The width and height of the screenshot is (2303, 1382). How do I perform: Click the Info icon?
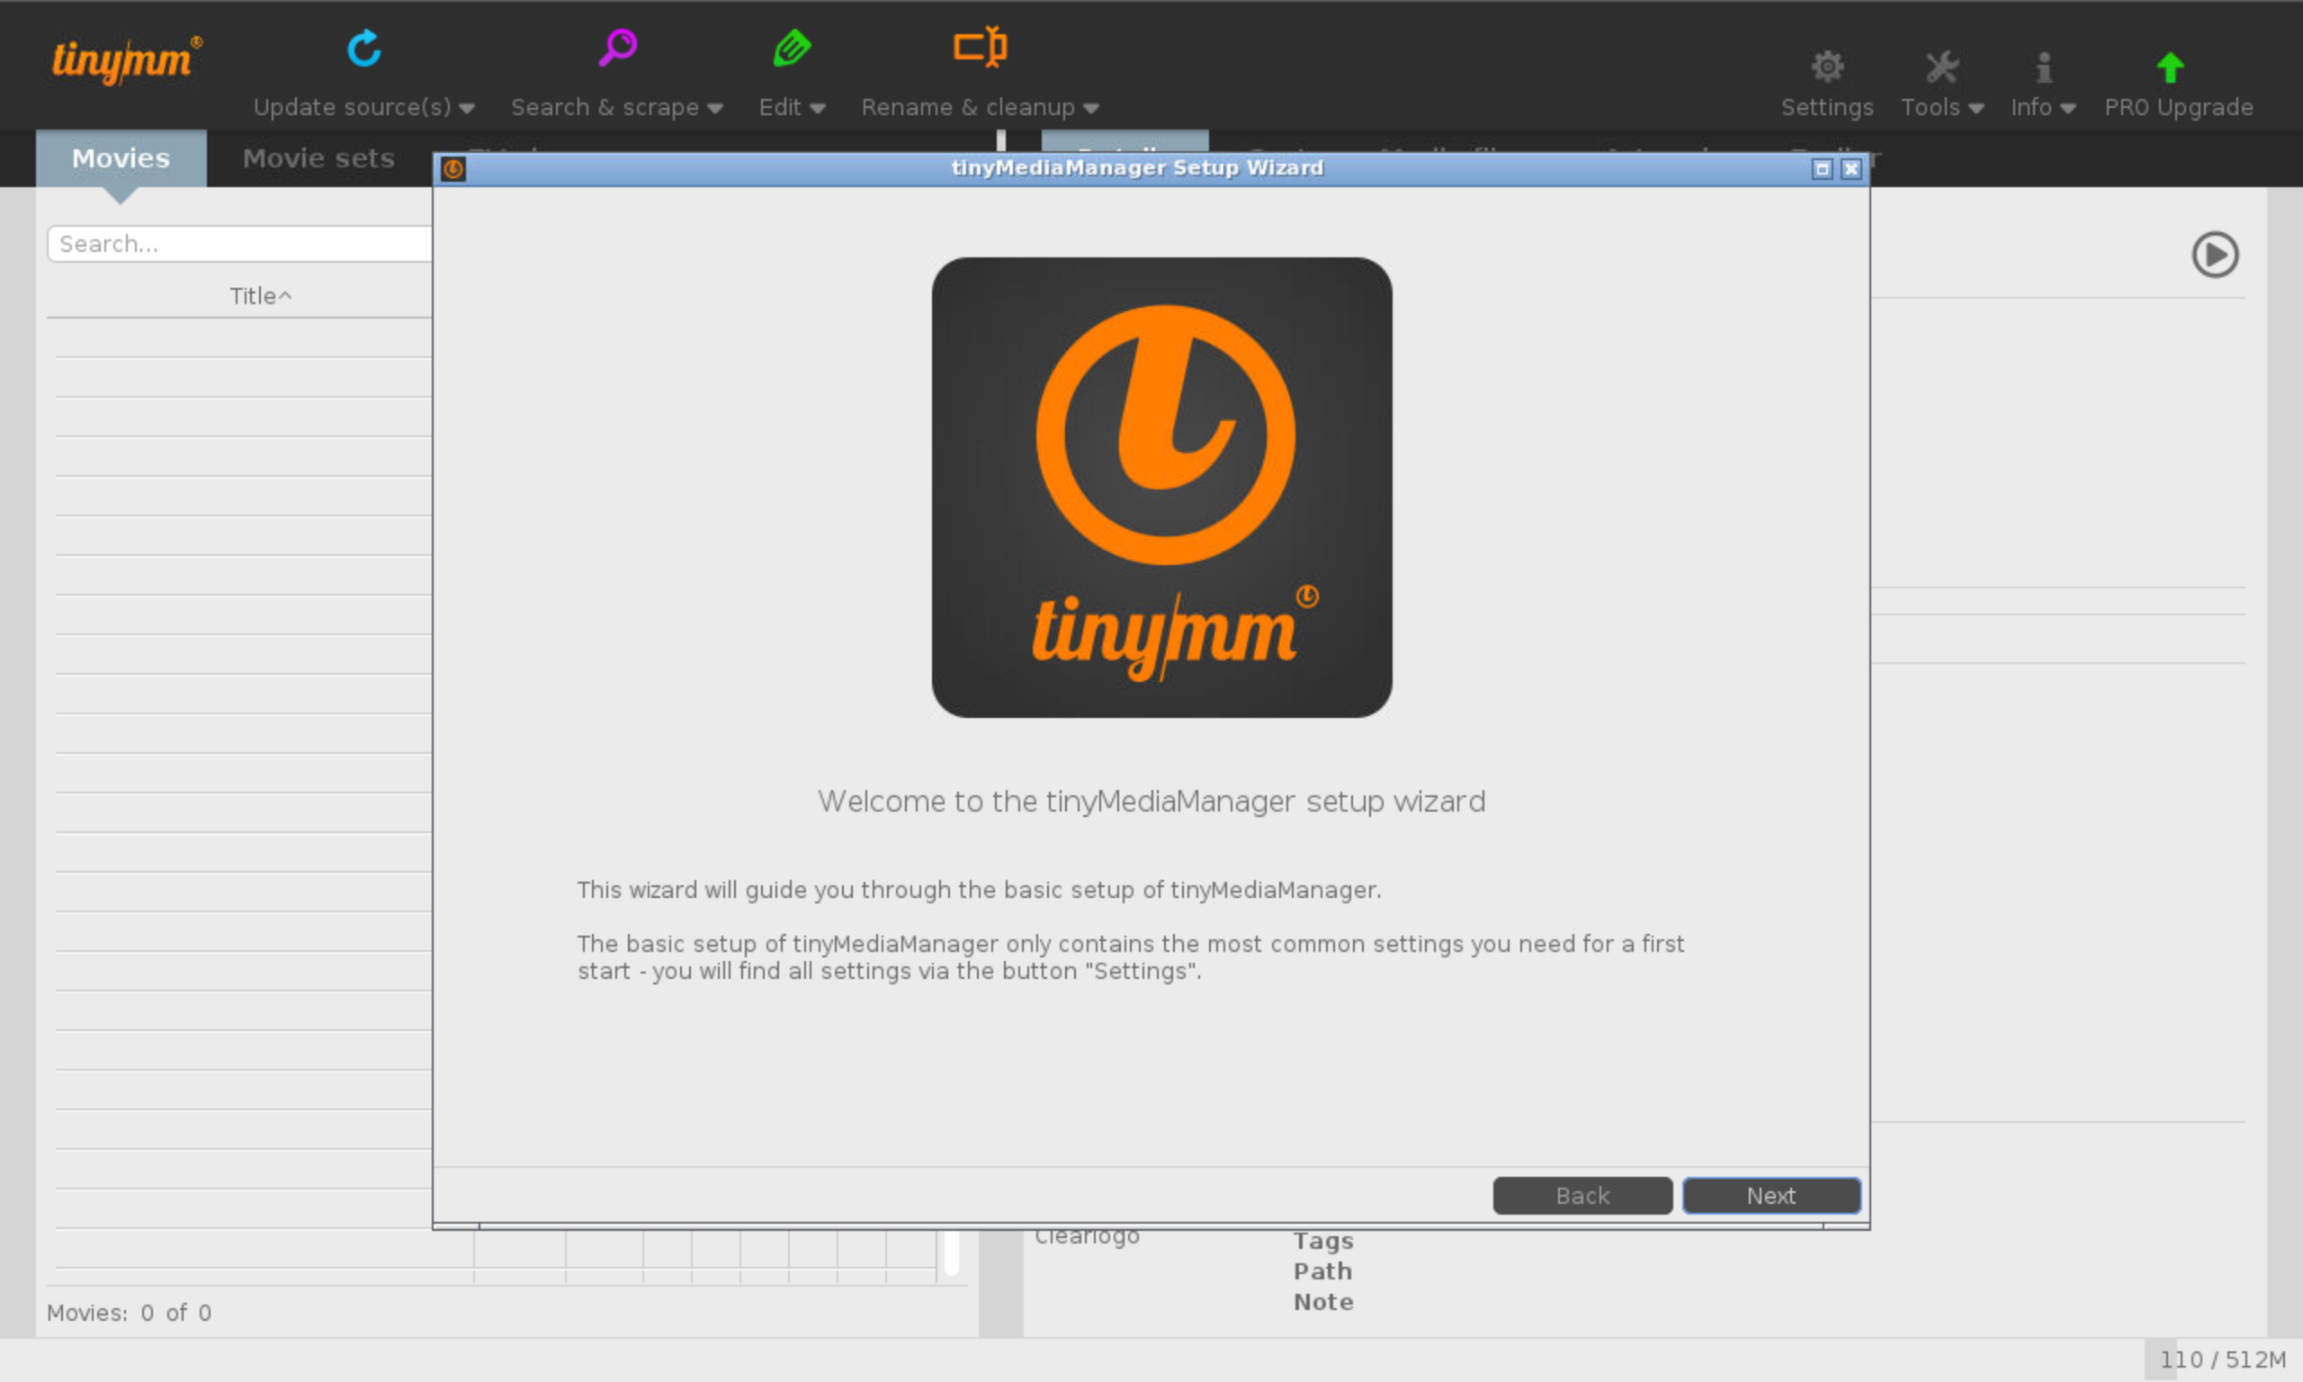click(x=2043, y=67)
